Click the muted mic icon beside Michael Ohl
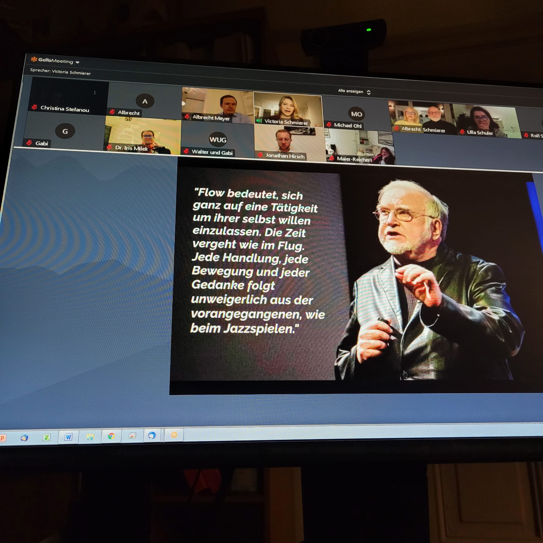The height and width of the screenshot is (543, 543). [x=329, y=125]
